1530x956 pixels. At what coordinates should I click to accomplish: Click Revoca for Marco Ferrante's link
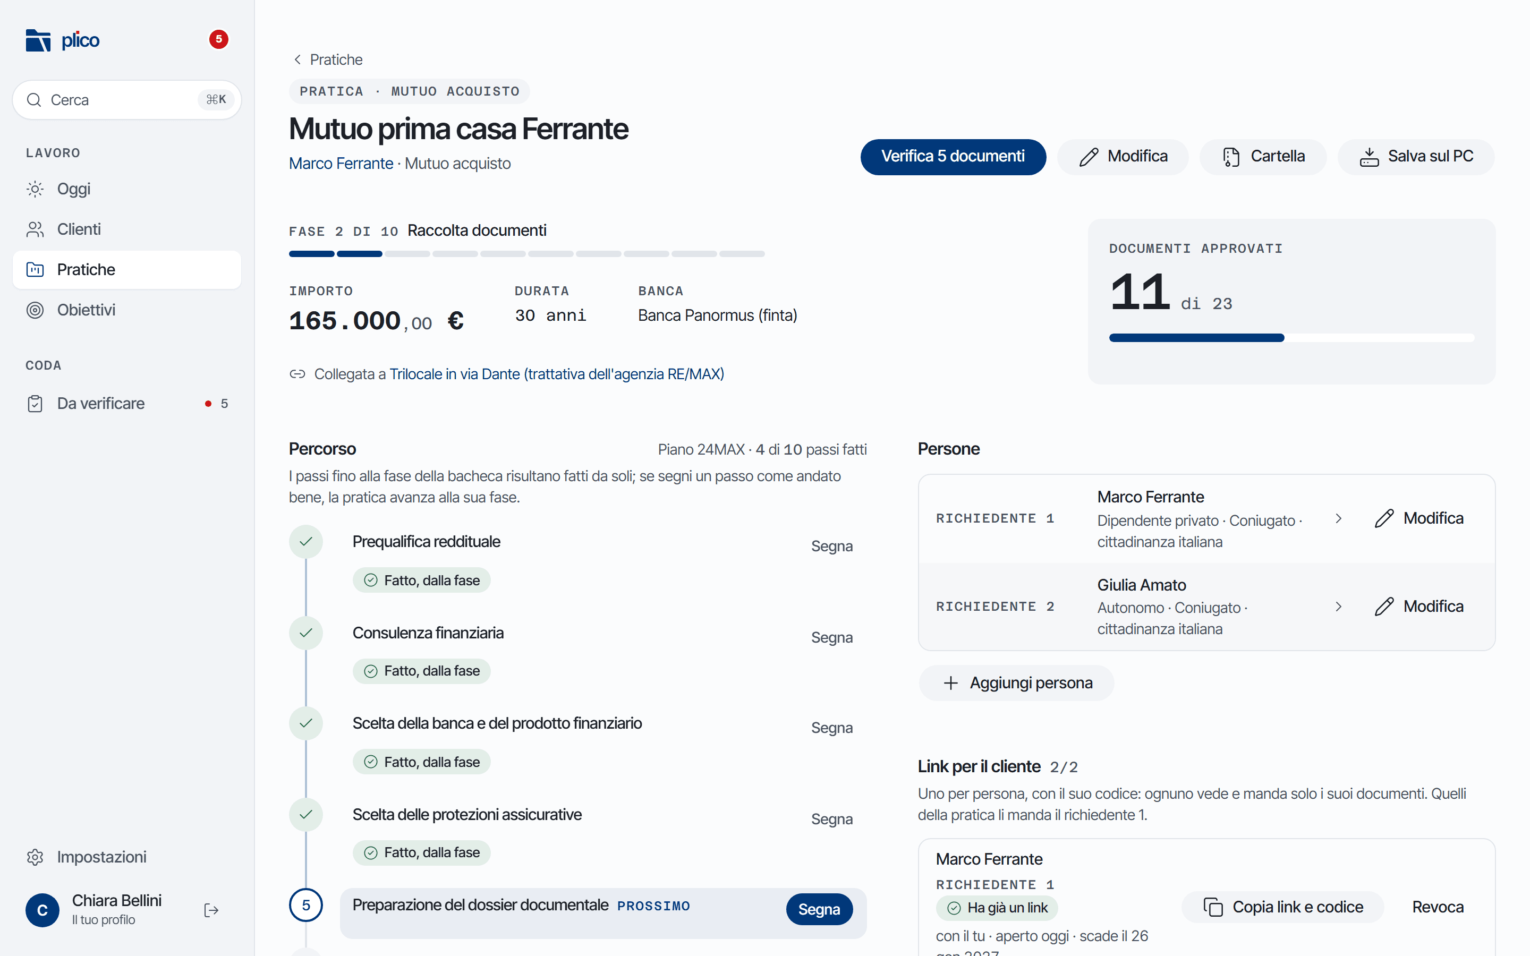1438,907
